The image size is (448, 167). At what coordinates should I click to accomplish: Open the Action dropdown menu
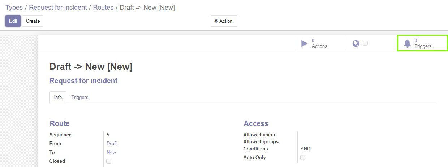tap(224, 21)
